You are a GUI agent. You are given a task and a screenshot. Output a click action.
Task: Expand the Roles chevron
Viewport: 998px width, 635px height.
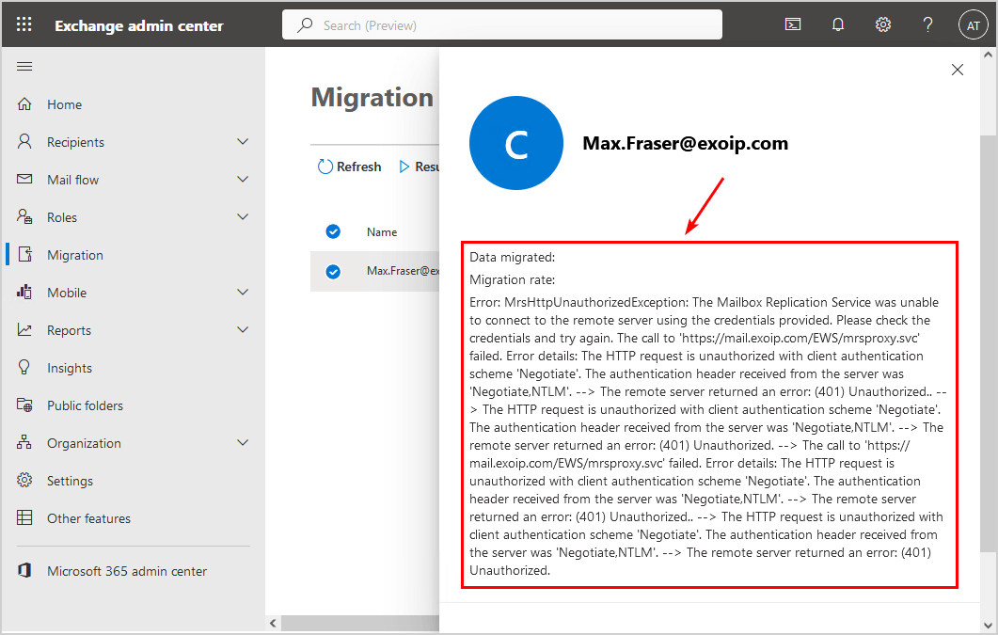[243, 216]
